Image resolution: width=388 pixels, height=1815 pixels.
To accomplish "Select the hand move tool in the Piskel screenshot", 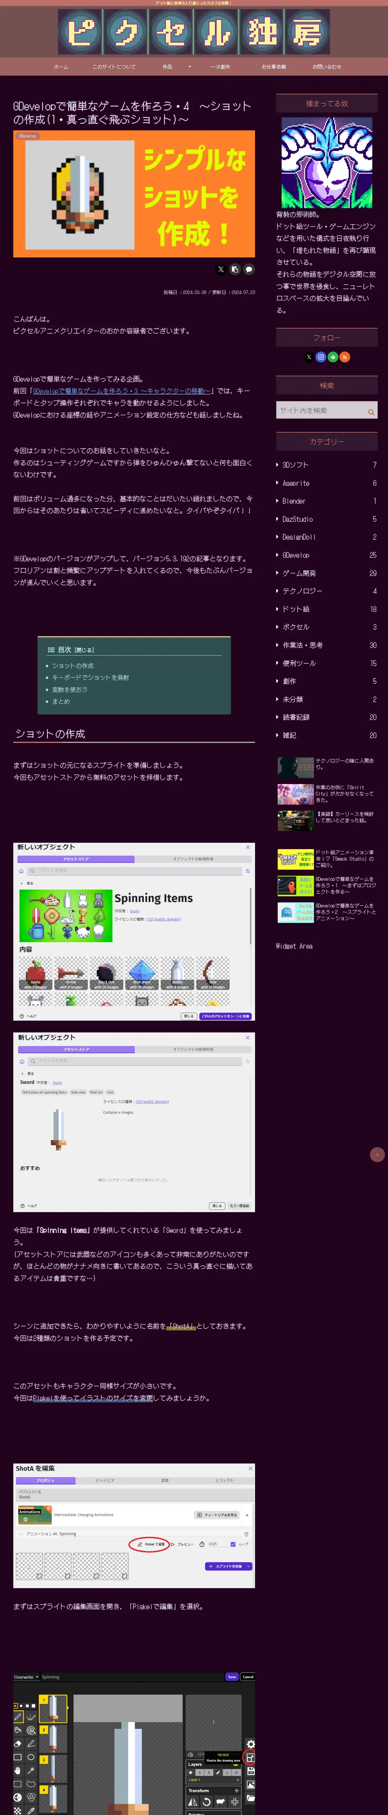I will pos(18,1770).
